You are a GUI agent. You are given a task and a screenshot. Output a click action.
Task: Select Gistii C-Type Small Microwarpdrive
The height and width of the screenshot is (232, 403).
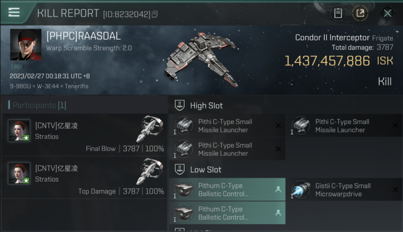pos(344,190)
